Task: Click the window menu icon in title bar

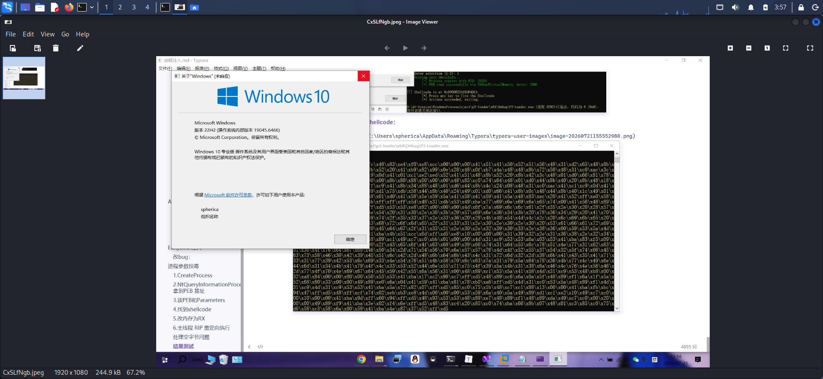Action: tap(8, 22)
